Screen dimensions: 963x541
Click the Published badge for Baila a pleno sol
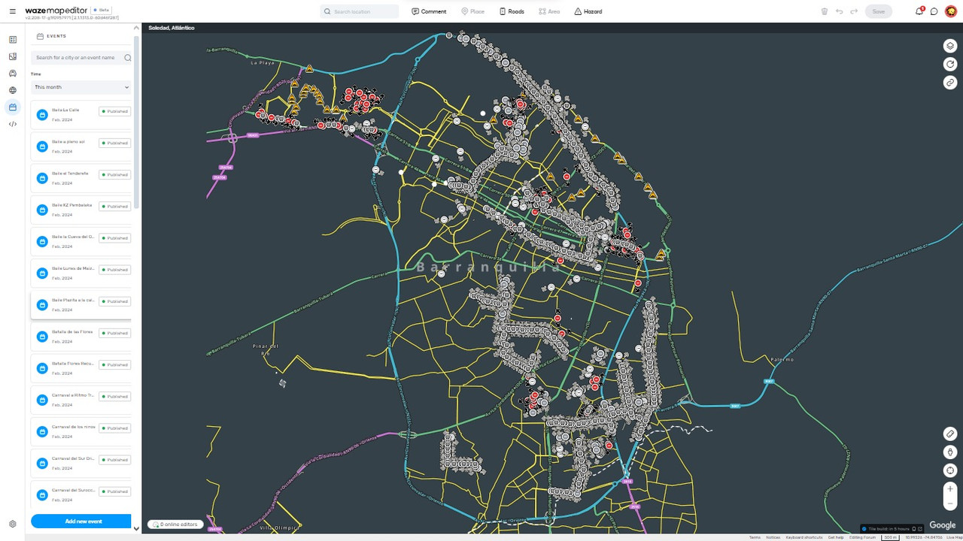click(x=115, y=143)
